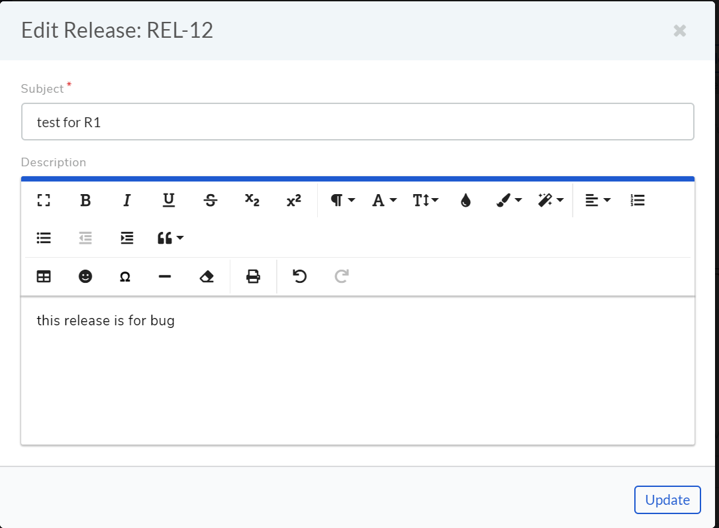Image resolution: width=719 pixels, height=528 pixels.
Task: Open font size dropdown
Action: (x=426, y=201)
